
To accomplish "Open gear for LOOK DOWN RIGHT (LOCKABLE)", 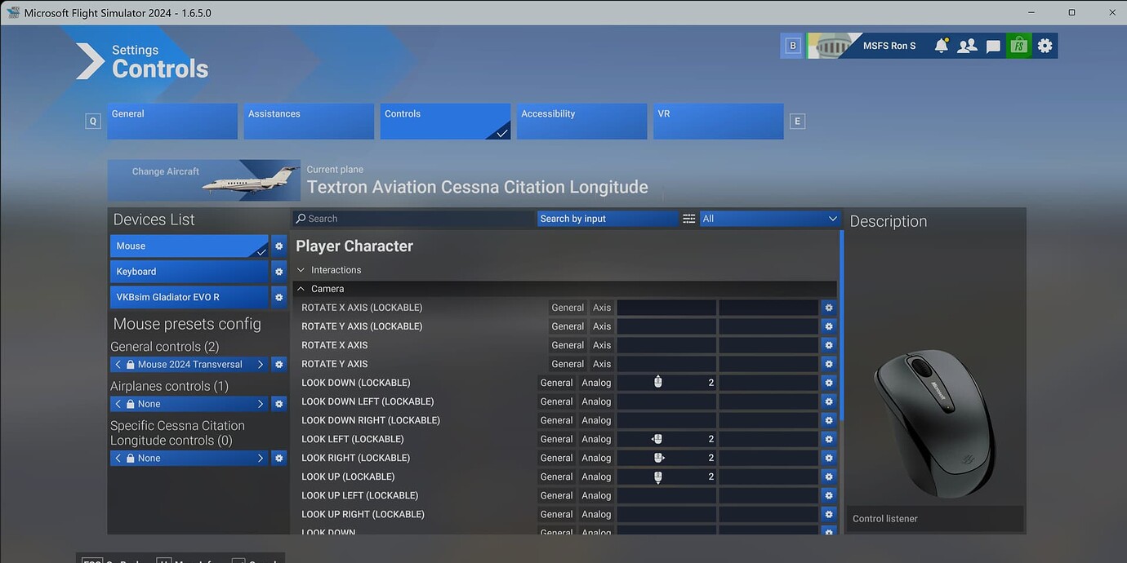I will 829,420.
